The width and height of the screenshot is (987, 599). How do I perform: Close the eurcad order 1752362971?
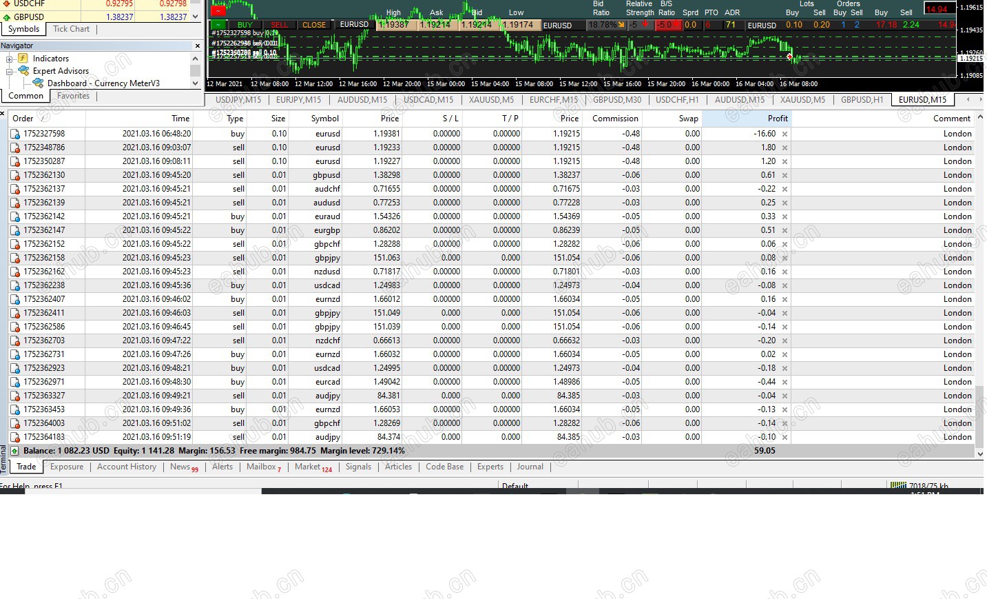(x=785, y=382)
